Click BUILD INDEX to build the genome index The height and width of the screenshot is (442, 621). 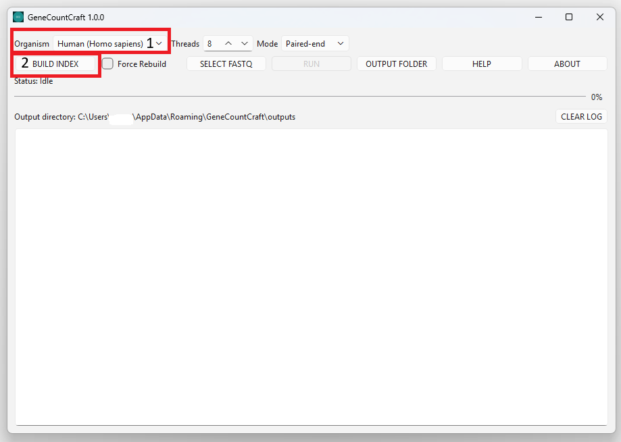55,64
